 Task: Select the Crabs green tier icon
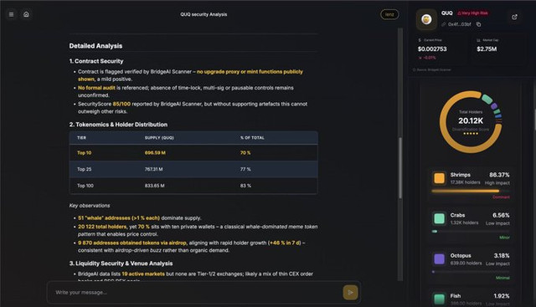tap(439, 218)
